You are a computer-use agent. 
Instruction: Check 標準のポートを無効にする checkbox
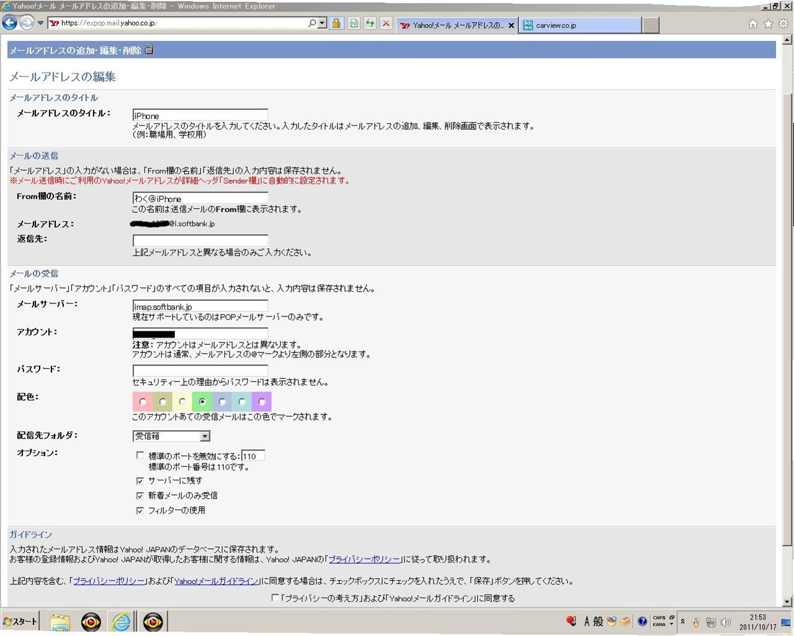(x=140, y=455)
